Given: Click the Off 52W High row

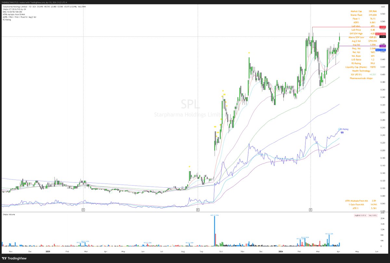Looking at the screenshot, I should (x=362, y=34).
